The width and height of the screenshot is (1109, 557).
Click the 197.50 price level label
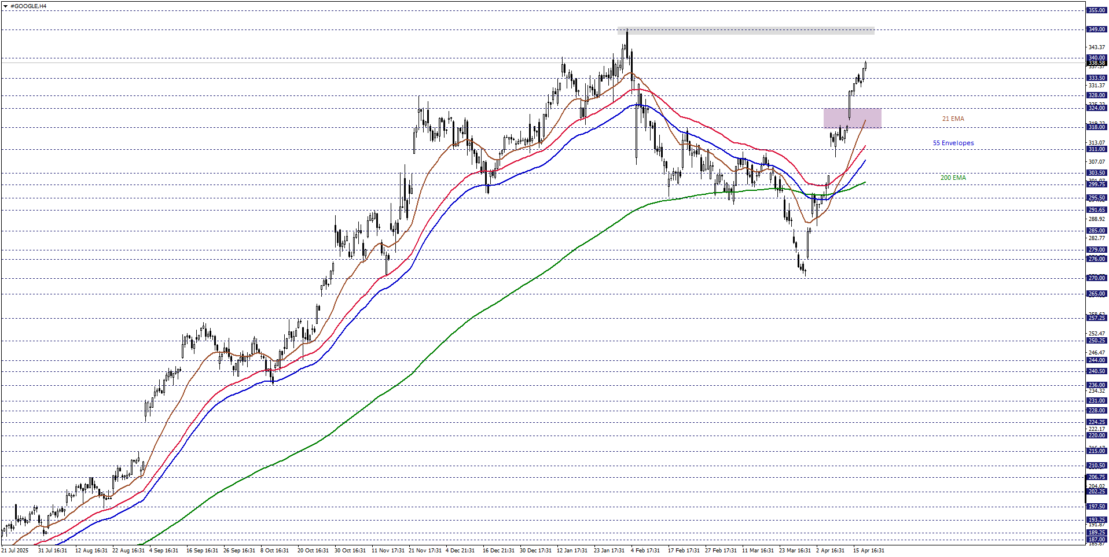pyautogui.click(x=1096, y=507)
